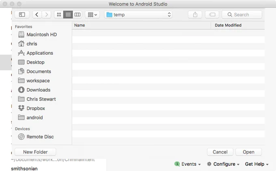Open the temp folder path popup
Image resolution: width=276 pixels, height=171 pixels.
click(138, 15)
